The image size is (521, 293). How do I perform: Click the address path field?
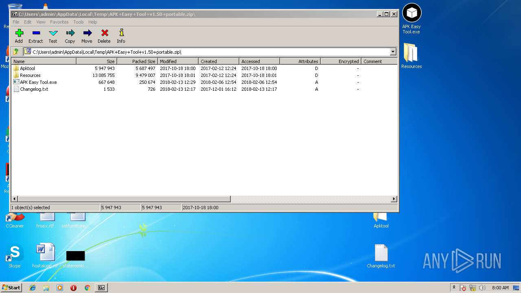point(206,52)
